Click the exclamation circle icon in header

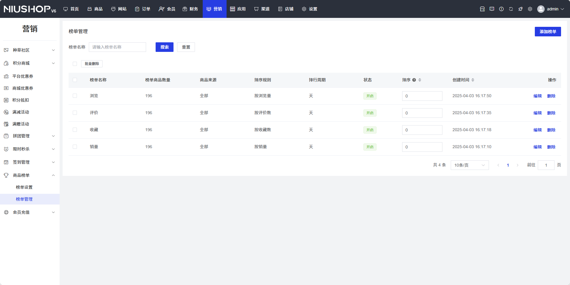pyautogui.click(x=501, y=9)
